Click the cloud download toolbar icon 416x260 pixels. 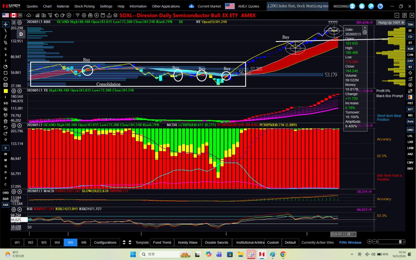[28, 16]
